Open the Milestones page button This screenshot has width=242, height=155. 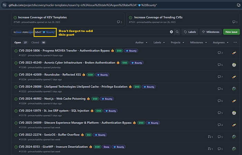tap(211, 32)
